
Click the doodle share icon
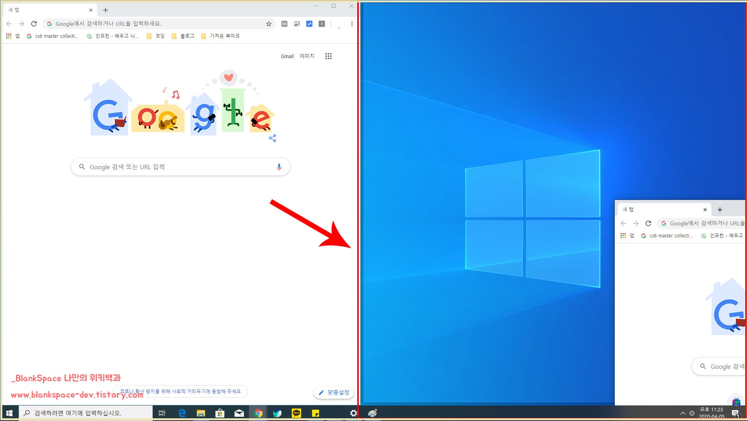[273, 138]
